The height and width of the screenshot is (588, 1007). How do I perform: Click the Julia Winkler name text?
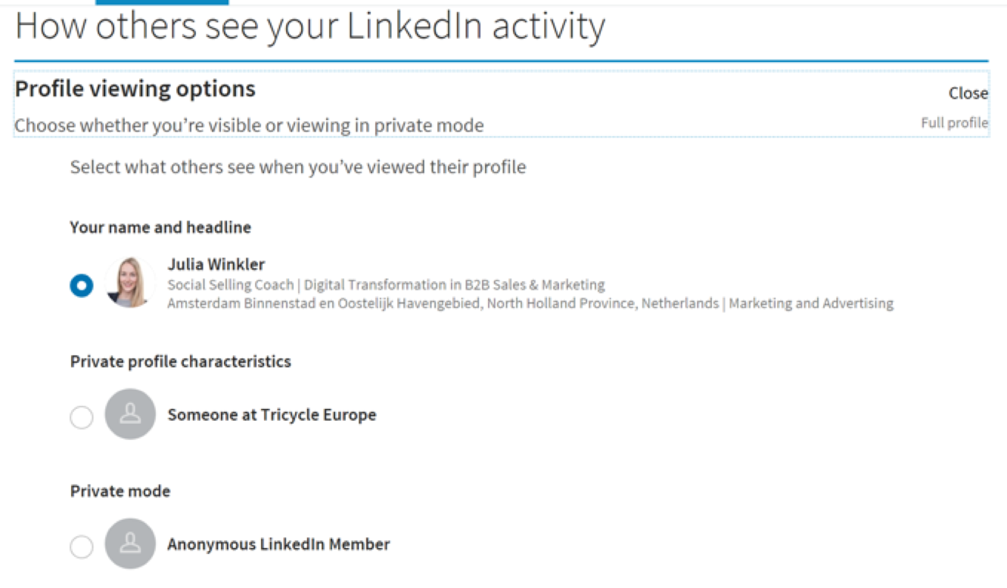point(216,265)
